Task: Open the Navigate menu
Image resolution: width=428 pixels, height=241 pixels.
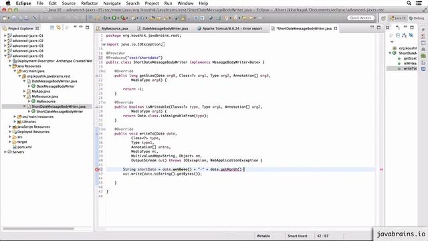Action: click(112, 3)
